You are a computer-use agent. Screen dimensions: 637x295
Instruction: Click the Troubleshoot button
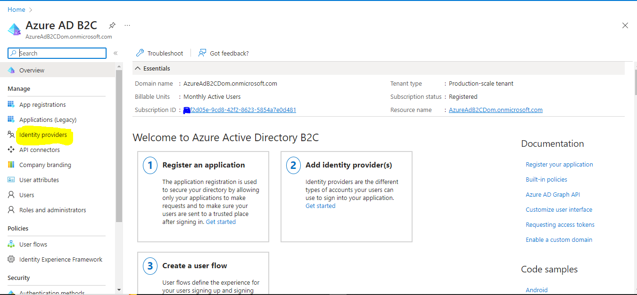click(159, 53)
